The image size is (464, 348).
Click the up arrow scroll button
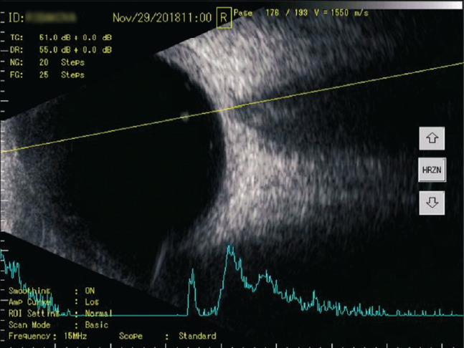[432, 137]
